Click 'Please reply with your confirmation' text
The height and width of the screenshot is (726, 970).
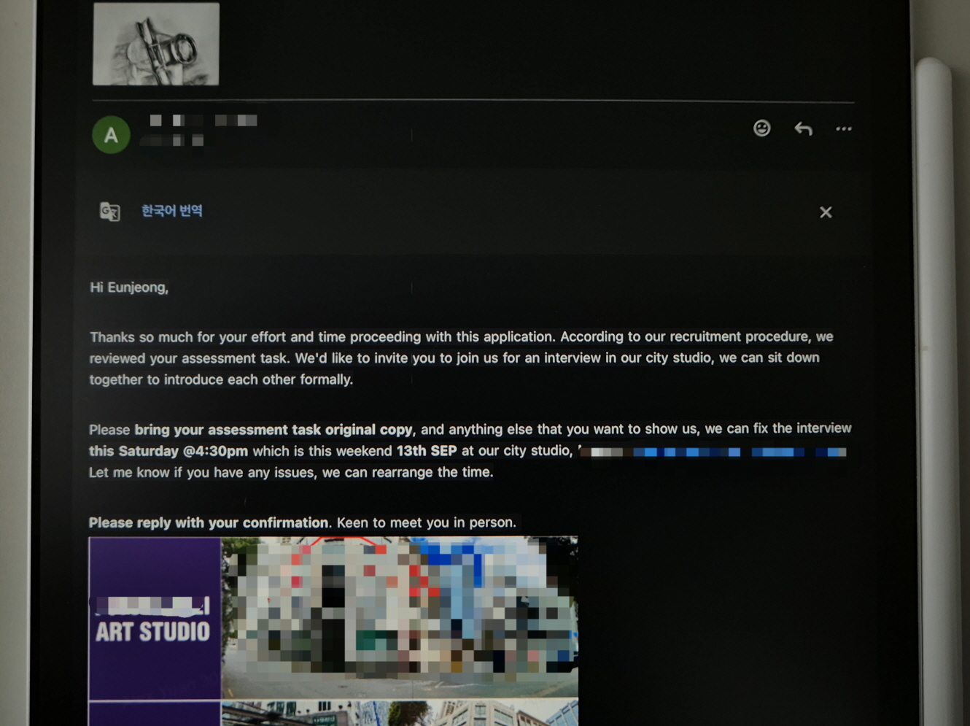point(209,523)
